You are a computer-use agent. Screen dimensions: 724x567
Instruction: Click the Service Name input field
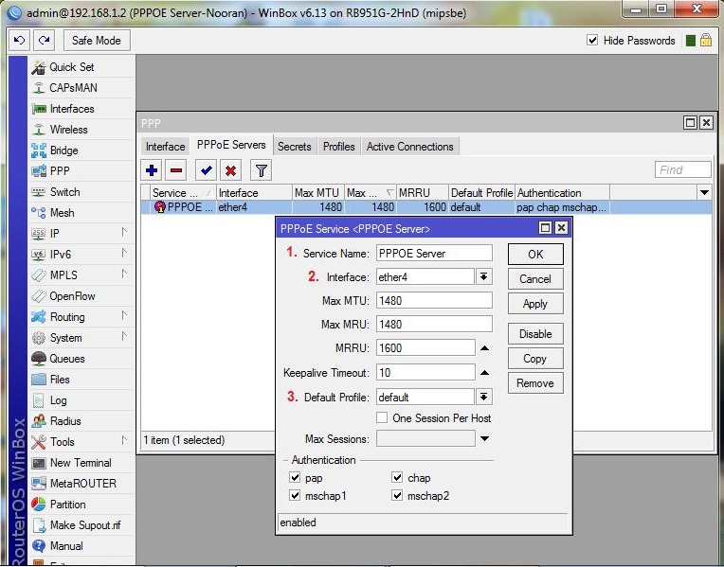pyautogui.click(x=434, y=253)
